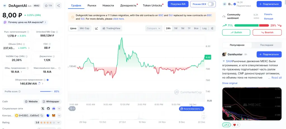Select the 24h time range
286x129 pixels.
pyautogui.click(x=168, y=28)
